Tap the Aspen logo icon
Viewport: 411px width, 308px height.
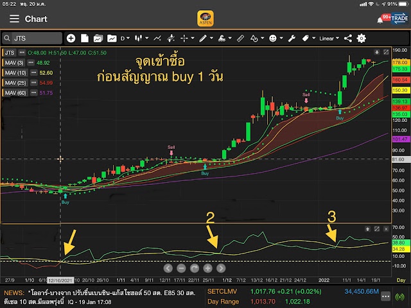(205, 19)
